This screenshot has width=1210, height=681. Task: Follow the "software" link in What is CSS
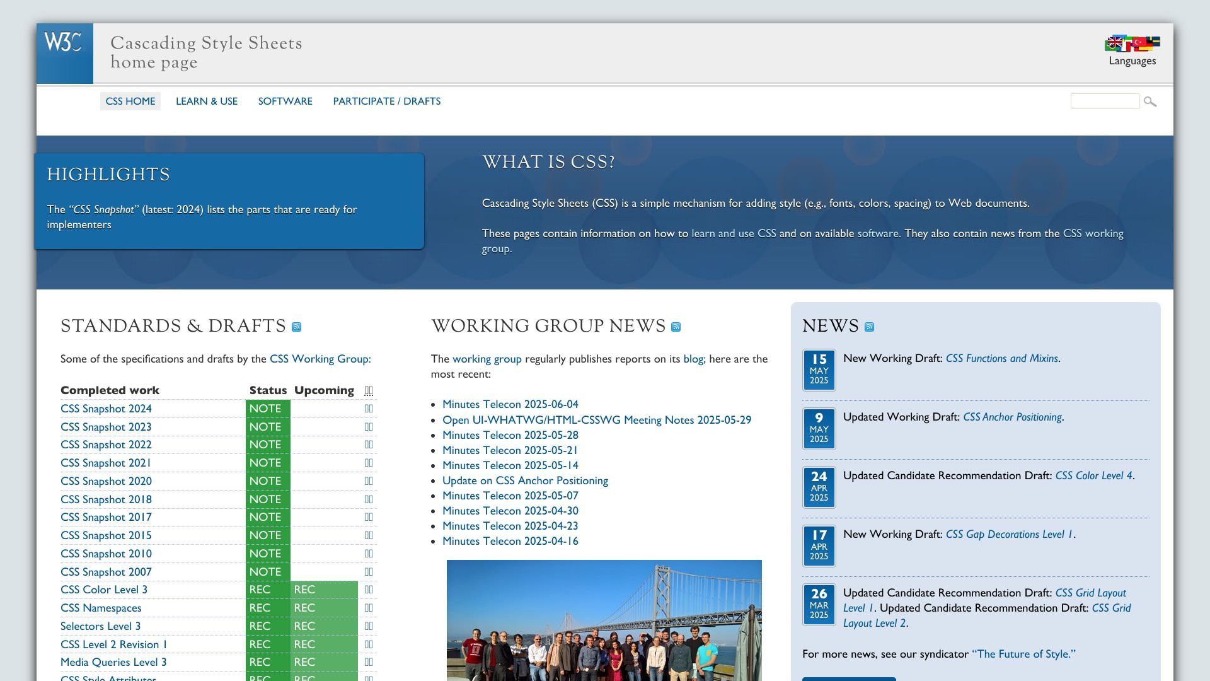pos(878,233)
